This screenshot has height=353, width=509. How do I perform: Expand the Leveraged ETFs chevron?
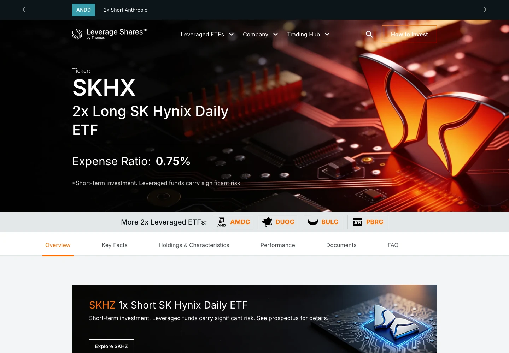pyautogui.click(x=231, y=34)
